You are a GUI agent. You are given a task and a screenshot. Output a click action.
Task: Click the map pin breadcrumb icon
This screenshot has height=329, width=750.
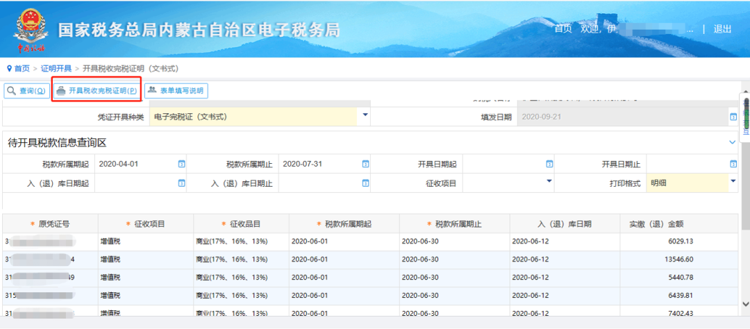[x=9, y=69]
